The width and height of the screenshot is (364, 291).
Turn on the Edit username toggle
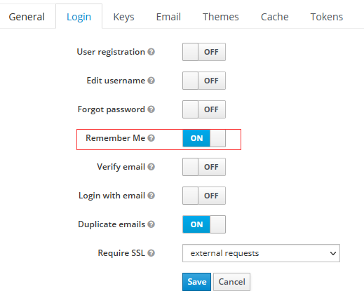[204, 81]
